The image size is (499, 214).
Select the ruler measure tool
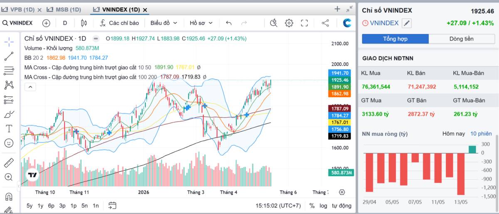9,162
